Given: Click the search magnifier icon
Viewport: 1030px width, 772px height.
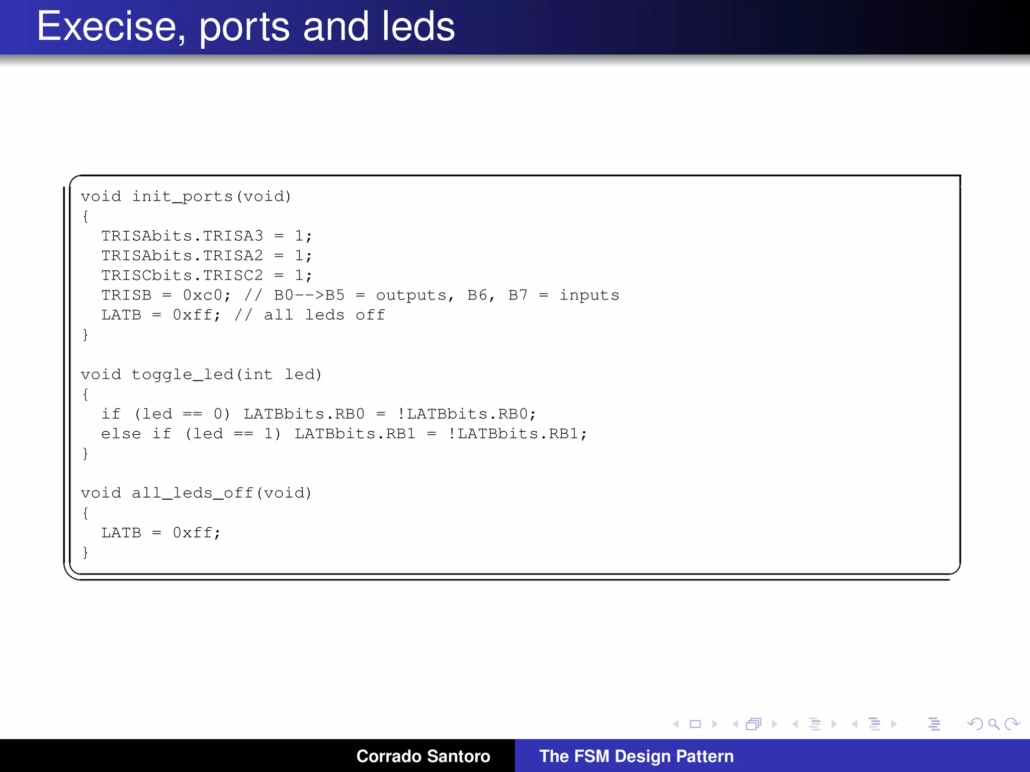Looking at the screenshot, I should coord(993,724).
